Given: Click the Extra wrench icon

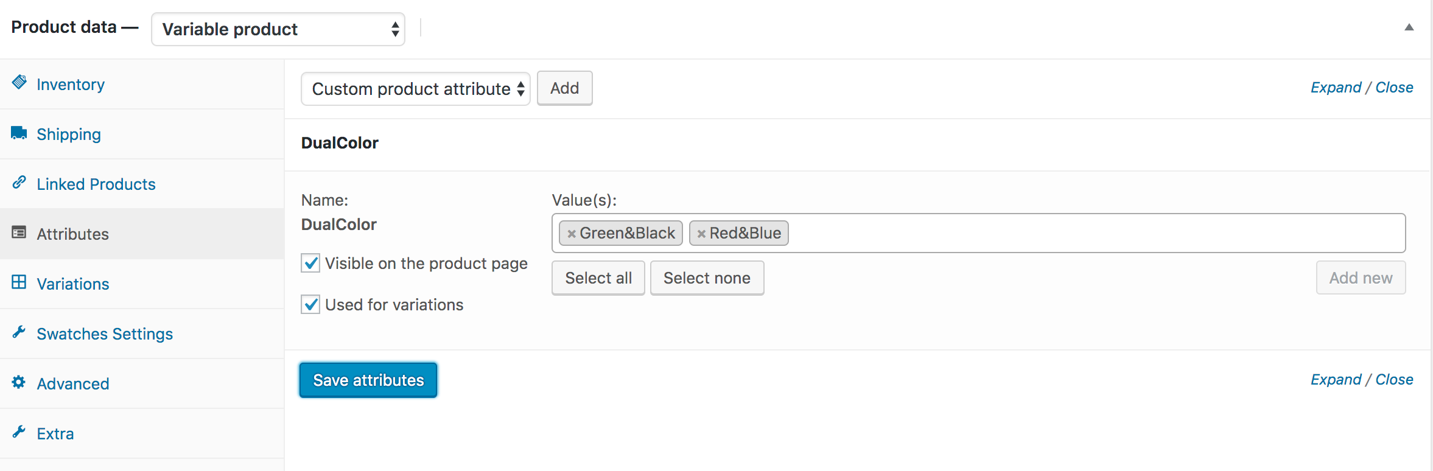Looking at the screenshot, I should click(19, 431).
